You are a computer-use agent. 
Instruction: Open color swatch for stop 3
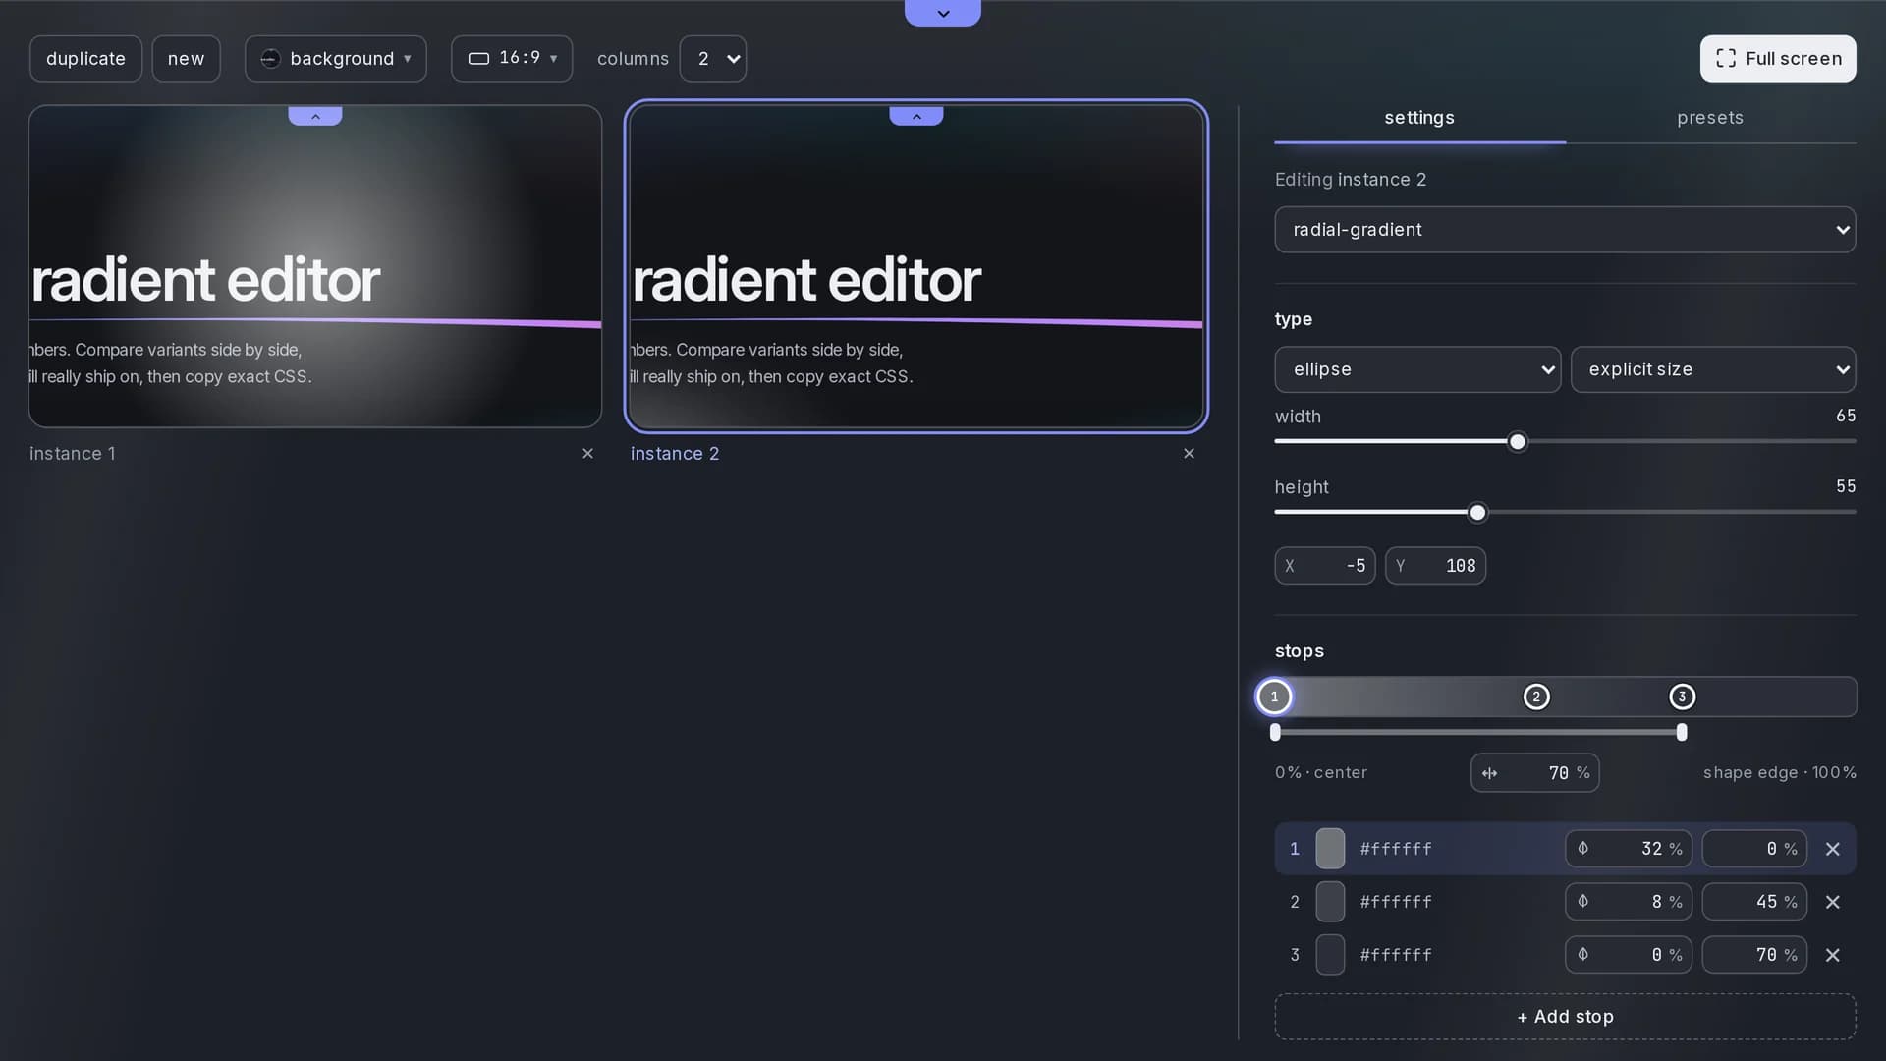(x=1330, y=955)
